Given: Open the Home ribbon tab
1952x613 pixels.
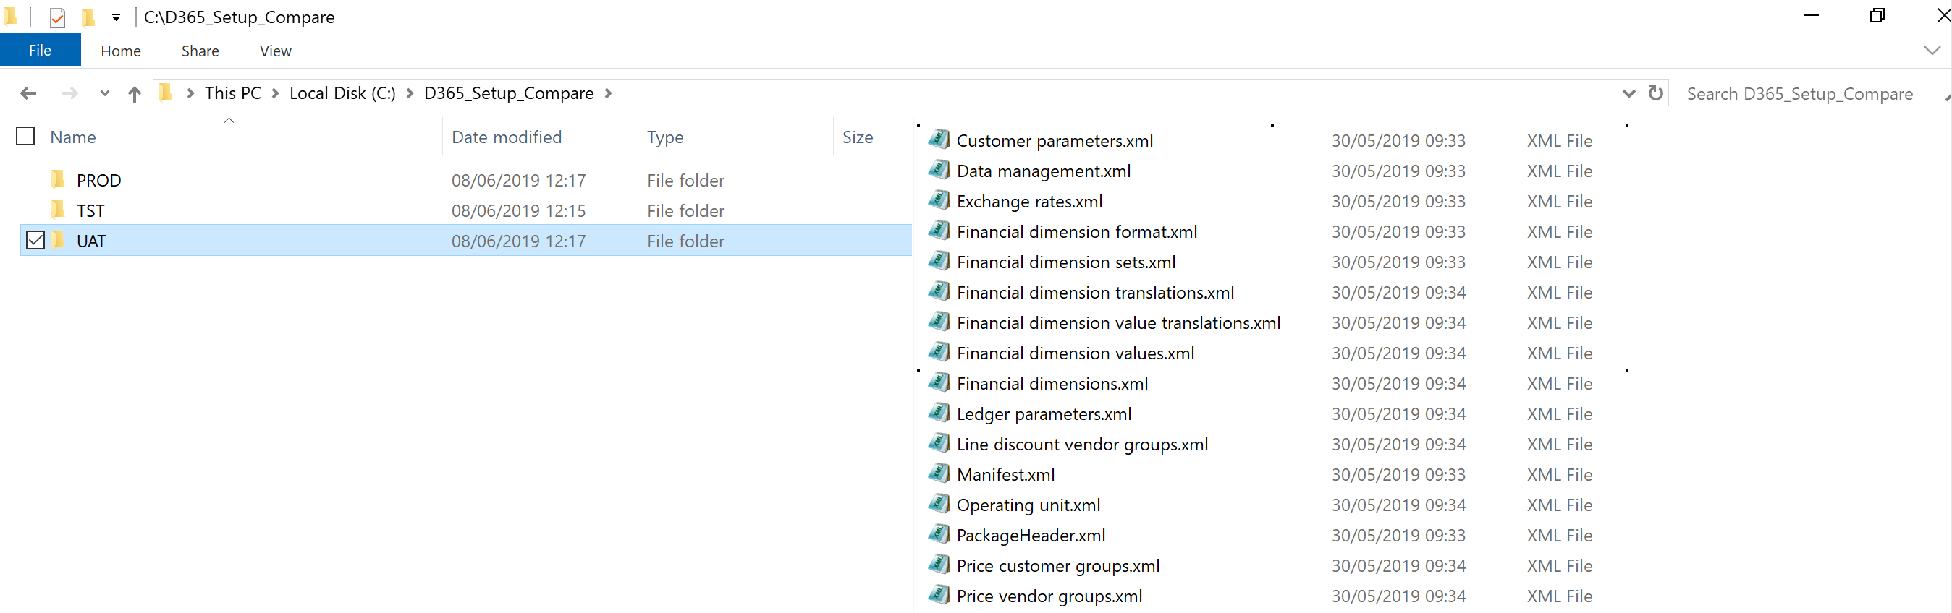Looking at the screenshot, I should (120, 51).
